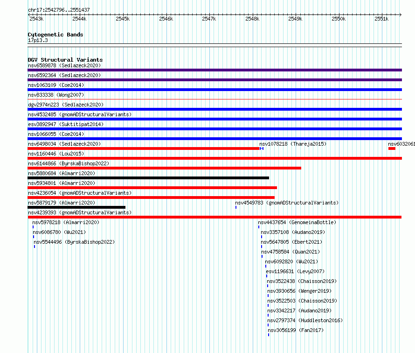Image resolution: width=415 pixels, height=353 pixels.
Task: Click the chr17:2542796..2551437 coordinate label
Action: [59, 10]
